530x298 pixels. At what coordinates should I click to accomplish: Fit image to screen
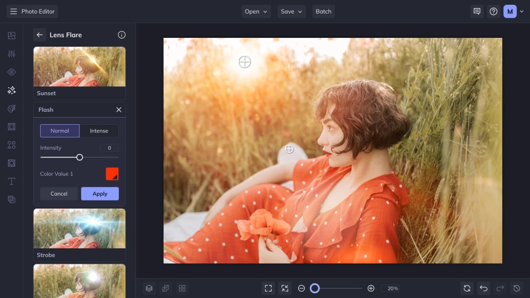[269, 288]
